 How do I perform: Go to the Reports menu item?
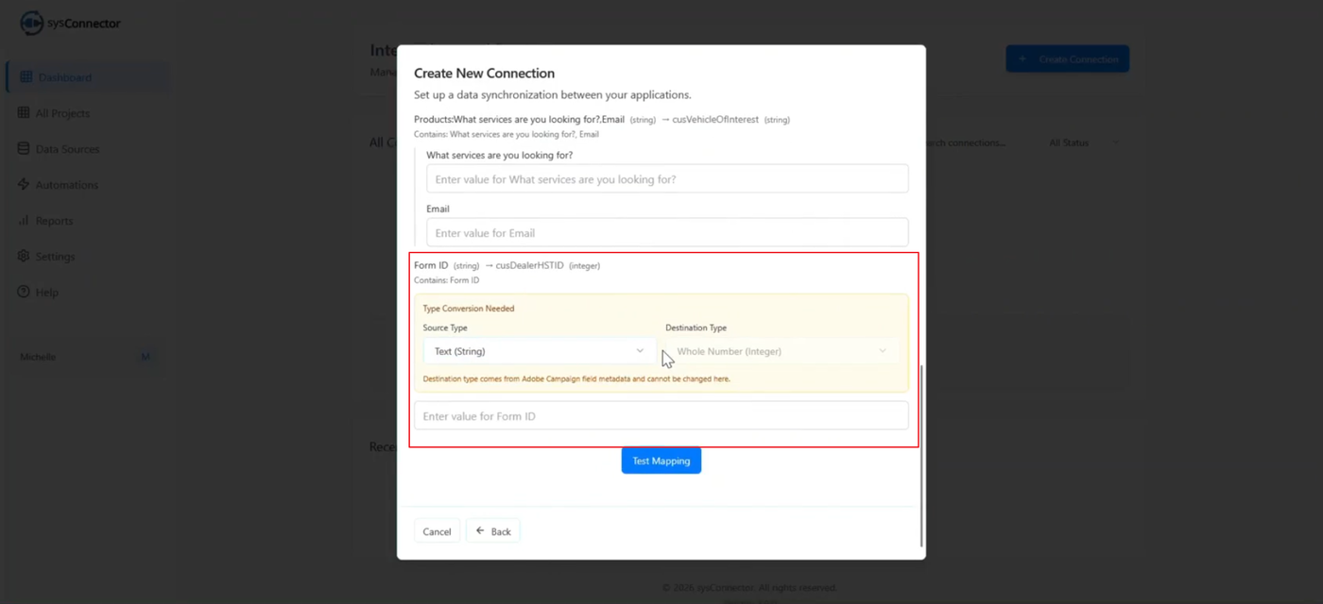point(54,221)
